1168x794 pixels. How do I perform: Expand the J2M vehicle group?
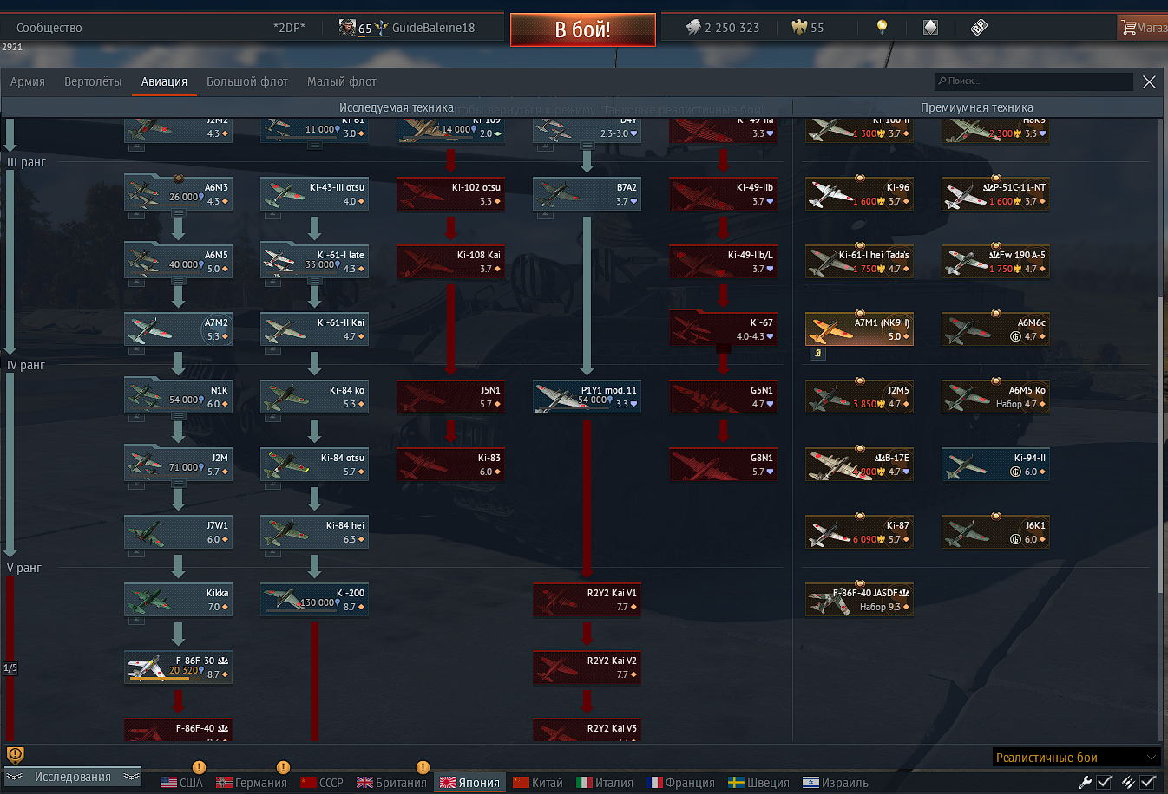point(178,484)
